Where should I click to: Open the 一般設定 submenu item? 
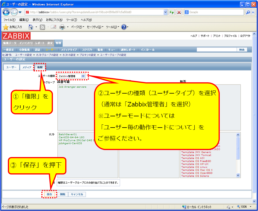coord(9,50)
